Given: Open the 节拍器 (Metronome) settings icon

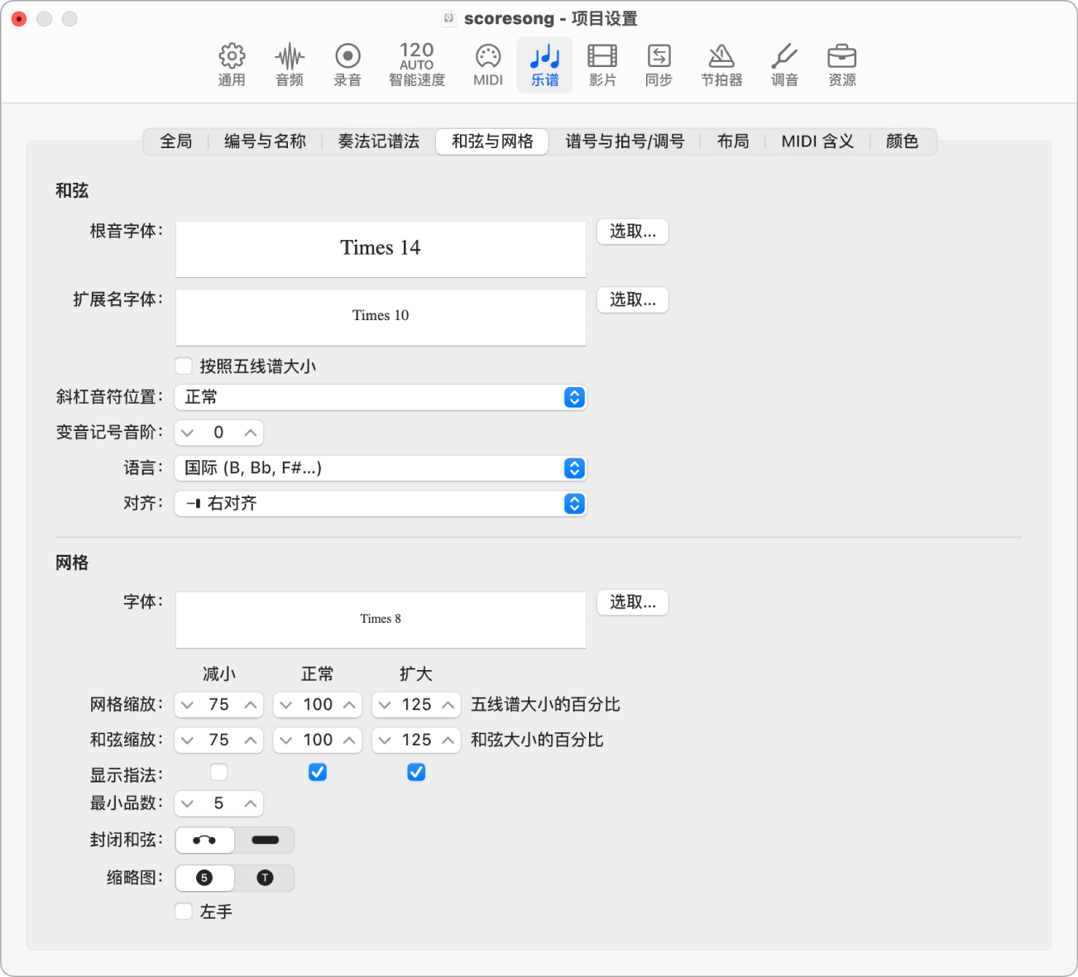Looking at the screenshot, I should (x=721, y=65).
